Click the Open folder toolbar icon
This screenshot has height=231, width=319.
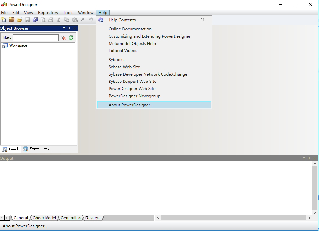[x=19, y=20]
